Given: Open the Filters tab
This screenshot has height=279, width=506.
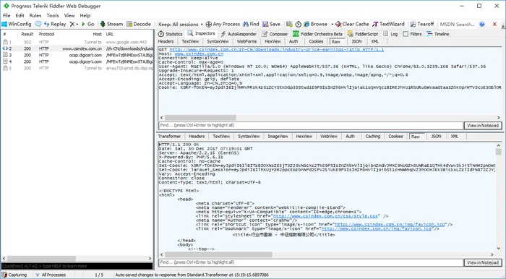Looking at the screenshot, I should [413, 34].
